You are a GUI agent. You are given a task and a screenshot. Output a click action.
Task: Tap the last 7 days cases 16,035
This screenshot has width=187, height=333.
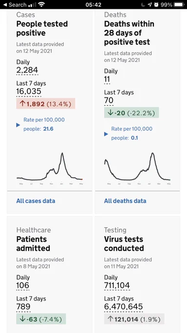pyautogui.click(x=29, y=91)
